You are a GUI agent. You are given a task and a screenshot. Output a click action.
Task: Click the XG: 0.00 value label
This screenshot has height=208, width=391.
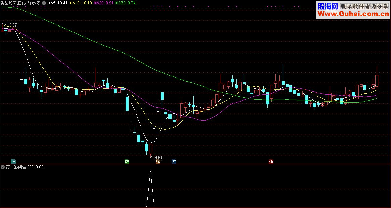pos(36,167)
